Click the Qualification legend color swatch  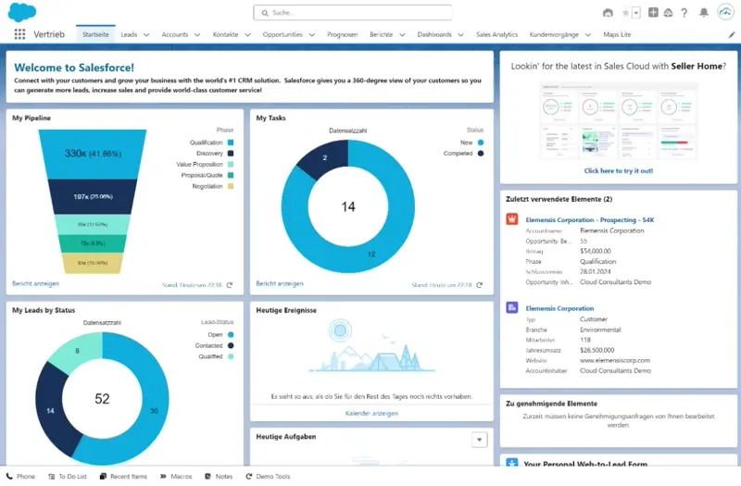coord(230,143)
